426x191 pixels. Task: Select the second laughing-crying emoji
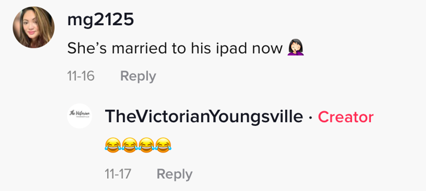[130, 145]
